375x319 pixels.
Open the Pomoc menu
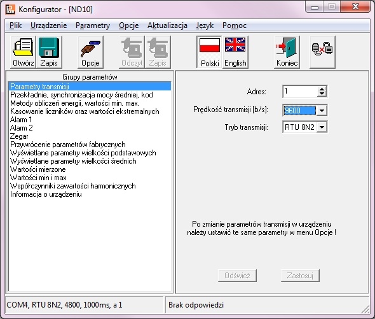(x=235, y=25)
